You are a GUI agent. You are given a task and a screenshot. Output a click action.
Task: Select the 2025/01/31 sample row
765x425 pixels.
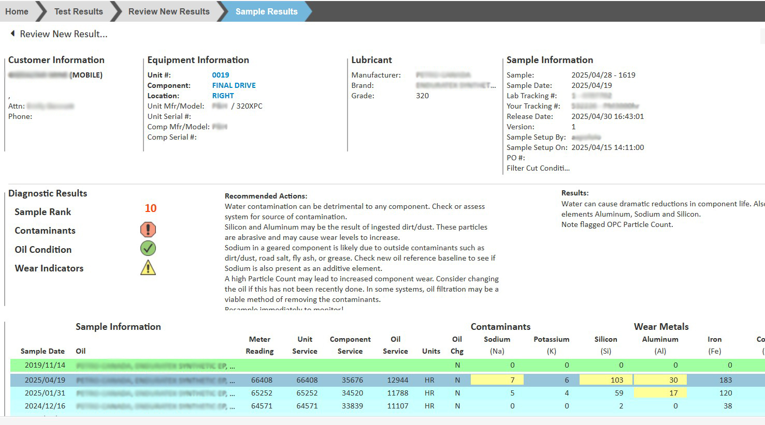pyautogui.click(x=45, y=393)
